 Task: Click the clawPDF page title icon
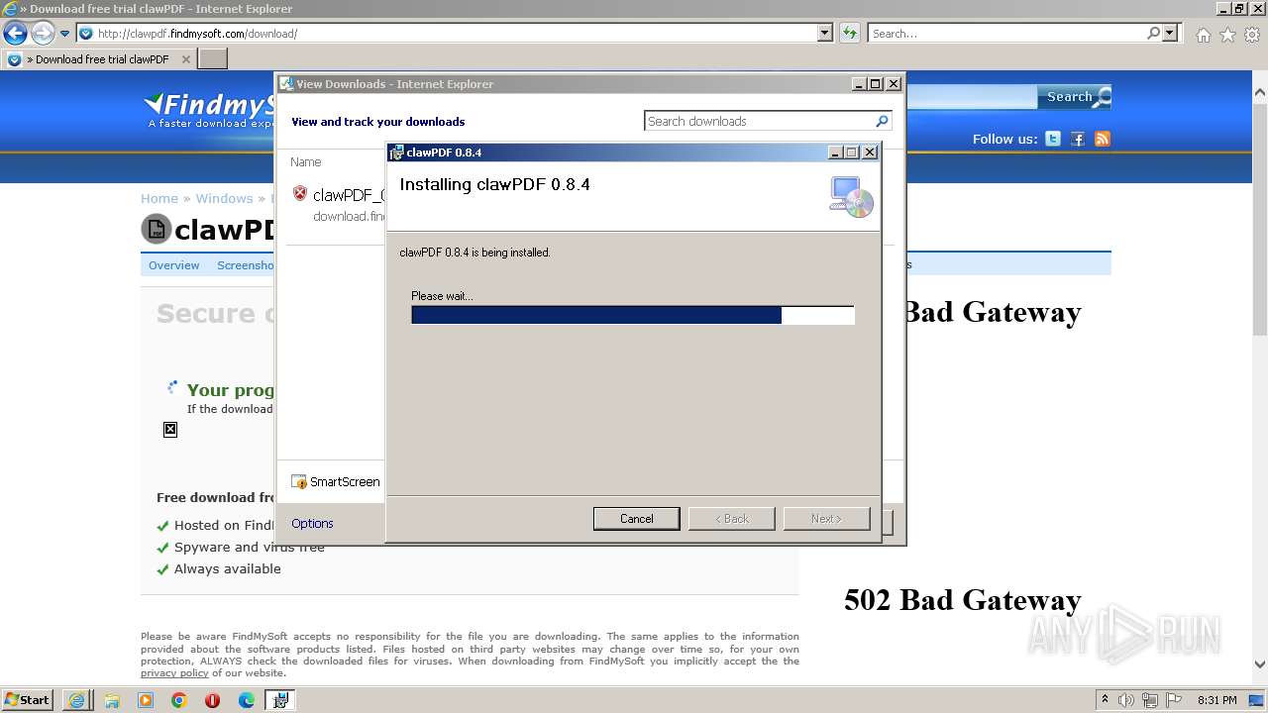point(156,229)
